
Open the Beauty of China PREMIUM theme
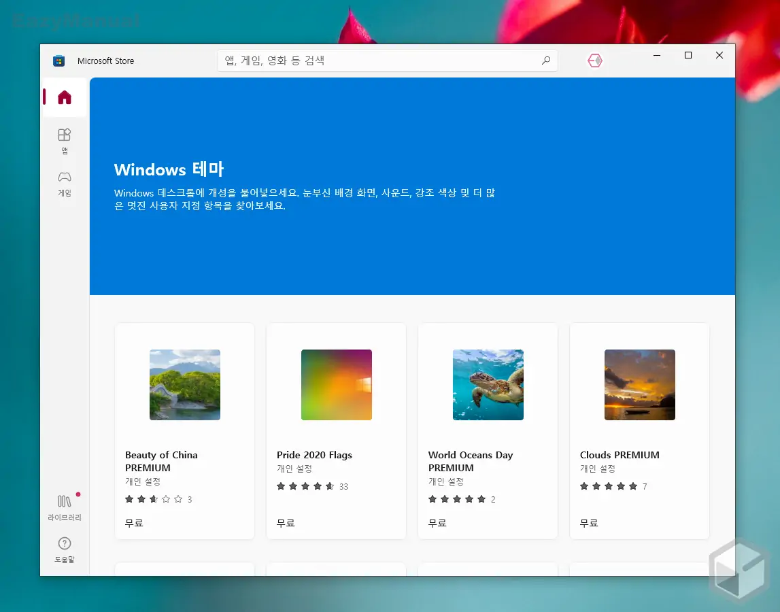click(x=162, y=461)
